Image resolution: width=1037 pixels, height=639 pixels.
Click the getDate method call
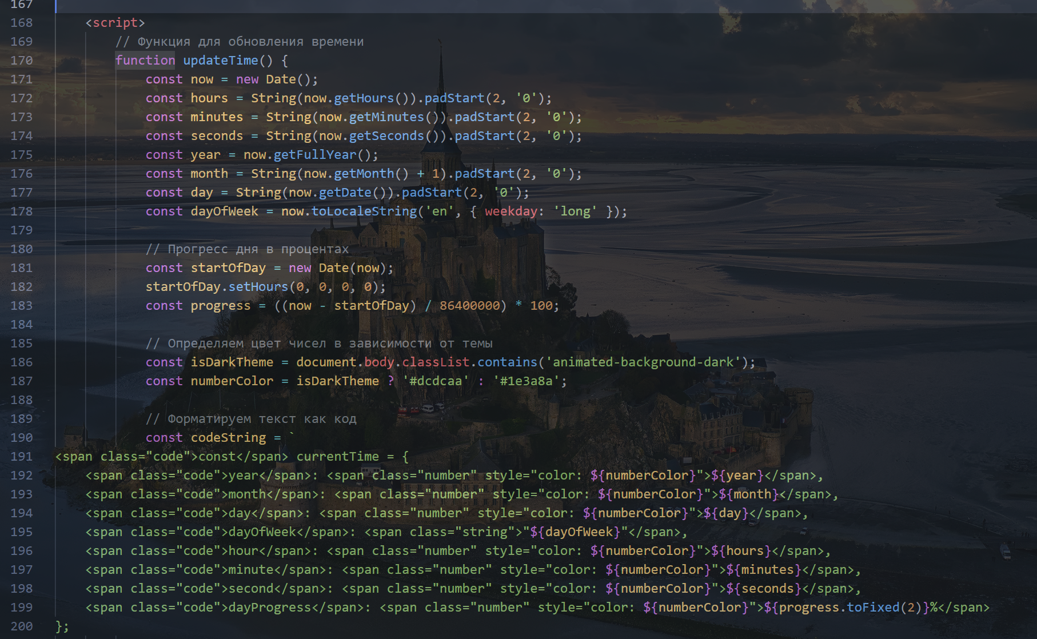coord(345,193)
